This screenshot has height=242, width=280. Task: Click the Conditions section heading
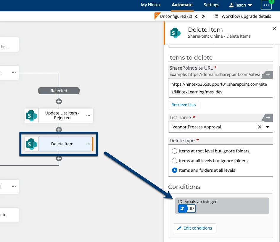[184, 187]
